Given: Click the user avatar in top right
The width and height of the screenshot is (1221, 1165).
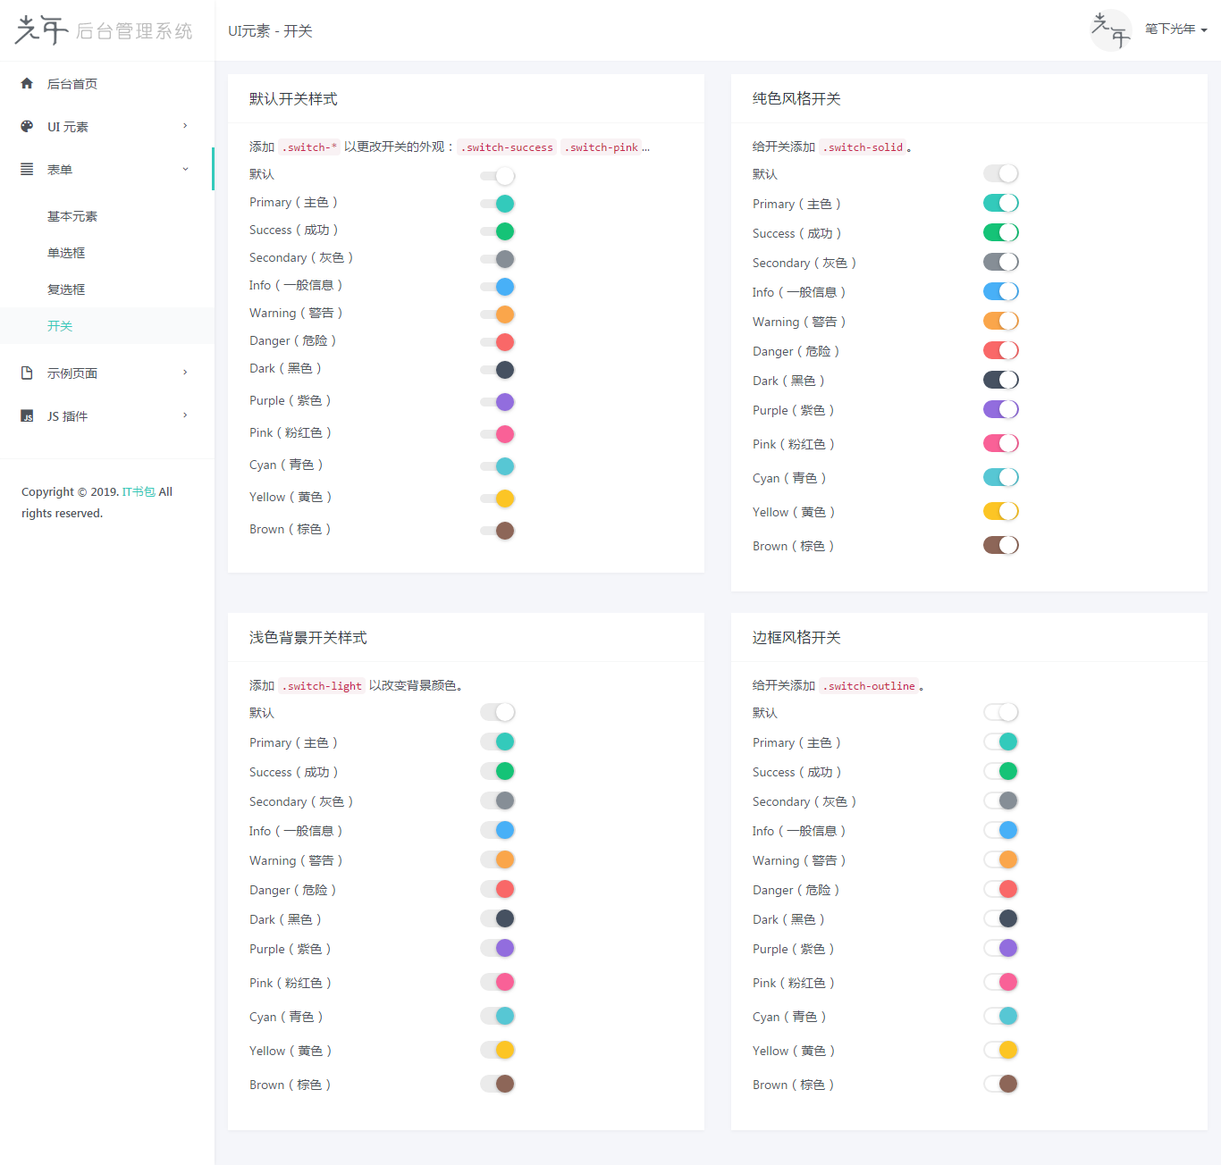Looking at the screenshot, I should pyautogui.click(x=1111, y=30).
